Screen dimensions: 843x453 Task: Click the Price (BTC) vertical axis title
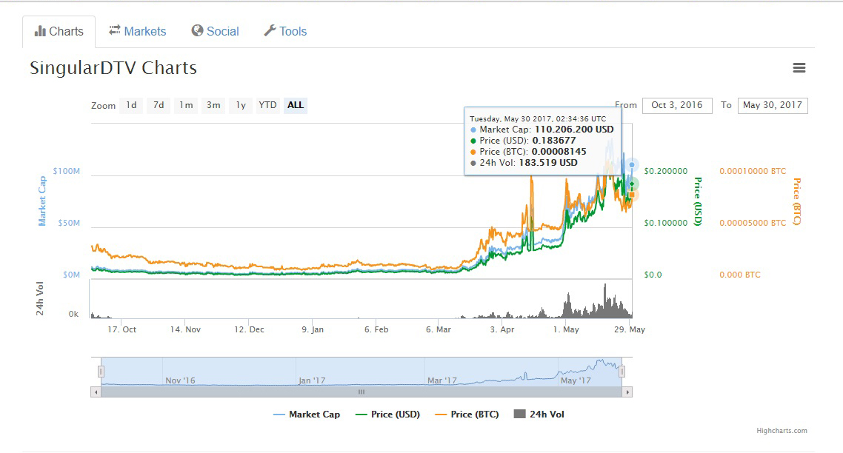(x=797, y=201)
